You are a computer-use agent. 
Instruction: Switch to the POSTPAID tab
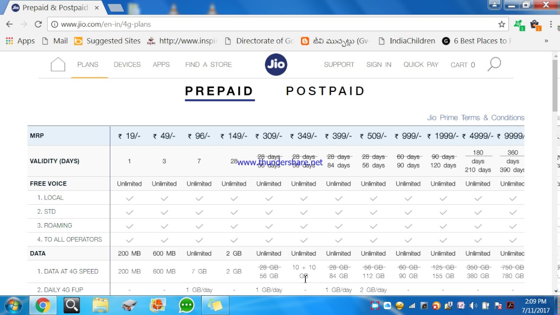(x=325, y=91)
